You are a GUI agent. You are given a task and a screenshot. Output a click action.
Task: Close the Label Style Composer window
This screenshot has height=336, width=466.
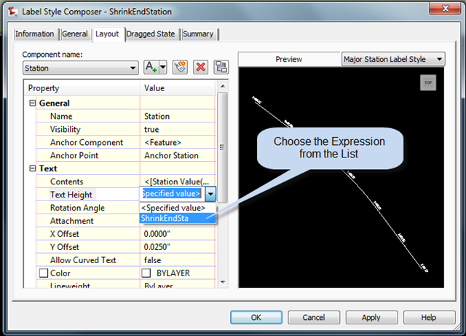445,8
